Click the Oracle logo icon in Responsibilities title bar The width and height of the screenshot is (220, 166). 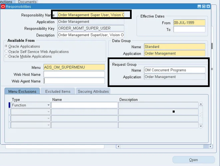[x=3, y=7]
